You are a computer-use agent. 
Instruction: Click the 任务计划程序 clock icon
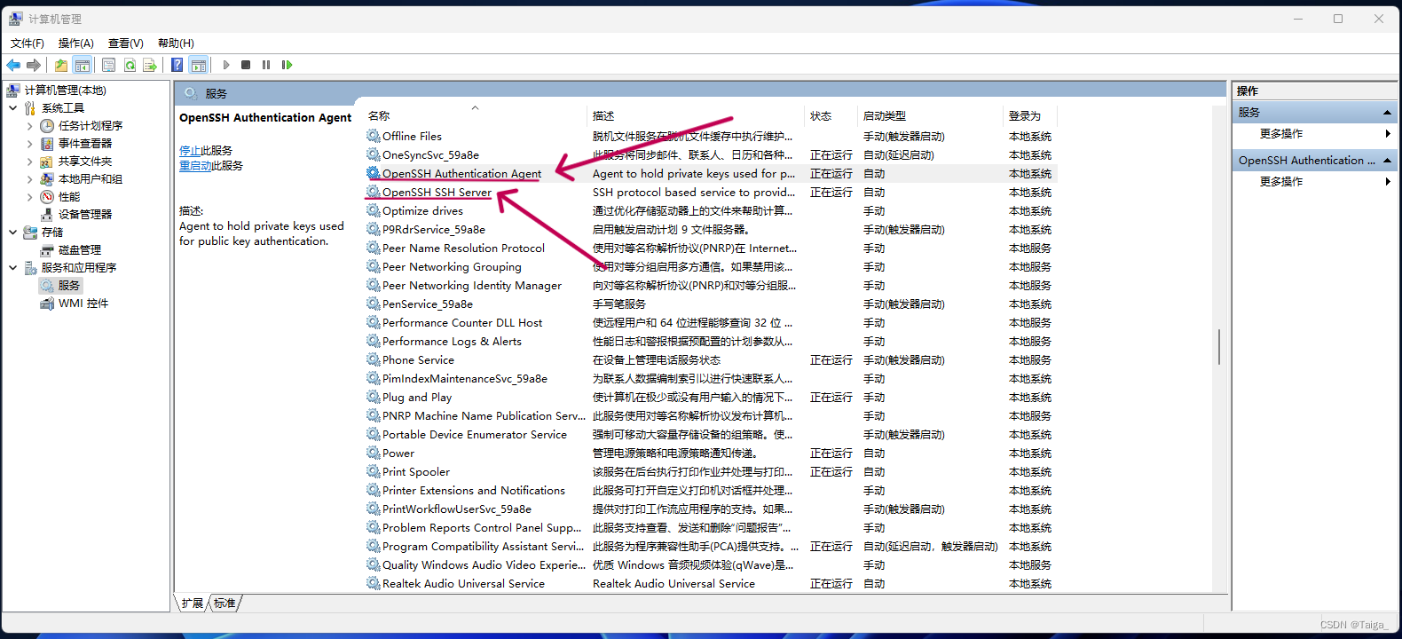(x=47, y=126)
